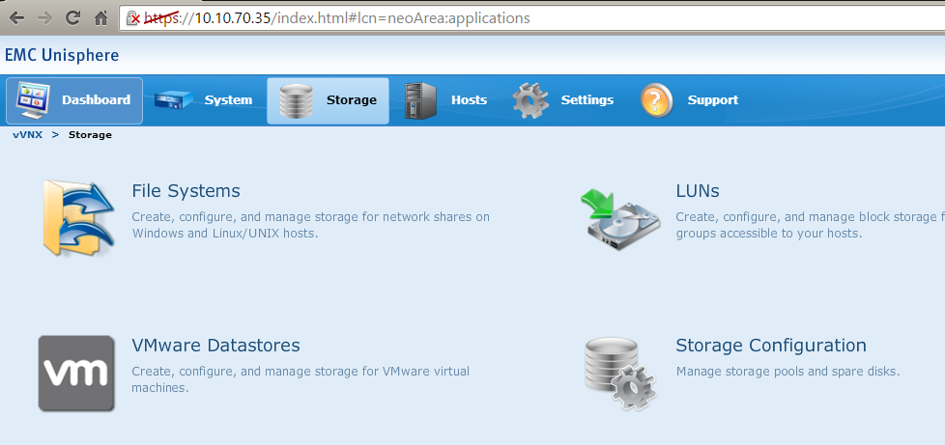
Task: Click the browser reload button
Action: coord(72,17)
